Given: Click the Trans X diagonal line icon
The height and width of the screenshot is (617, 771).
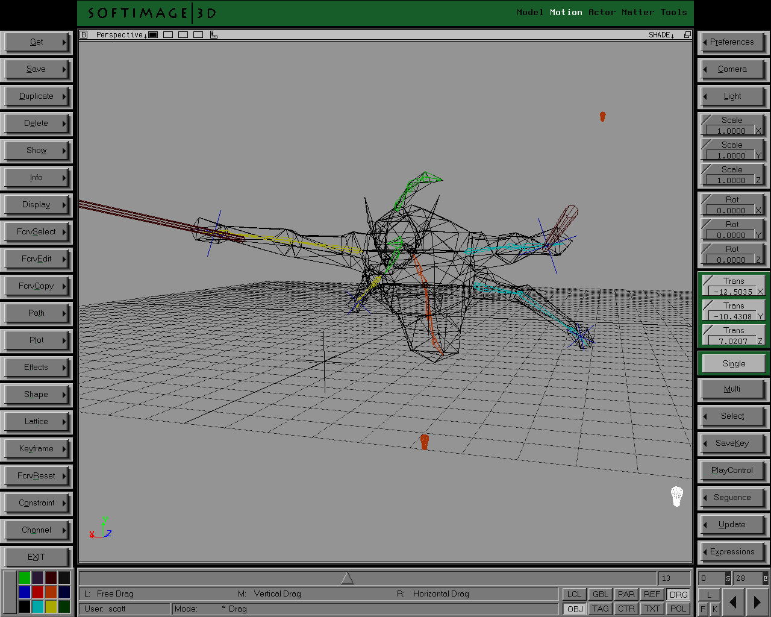Looking at the screenshot, I should (x=707, y=281).
